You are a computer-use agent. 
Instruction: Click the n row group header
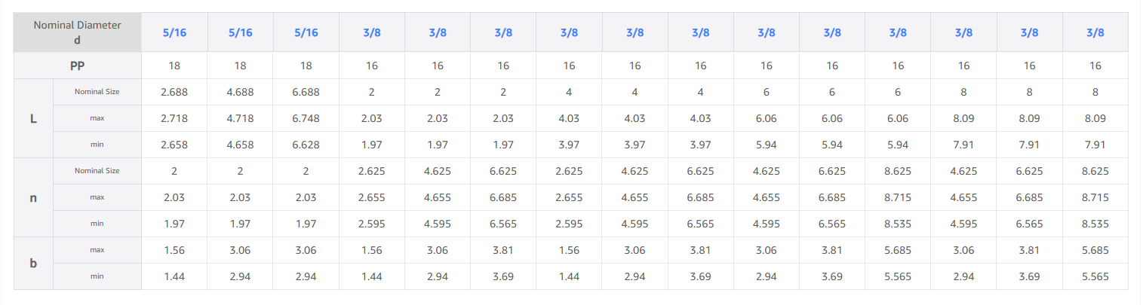(x=33, y=197)
